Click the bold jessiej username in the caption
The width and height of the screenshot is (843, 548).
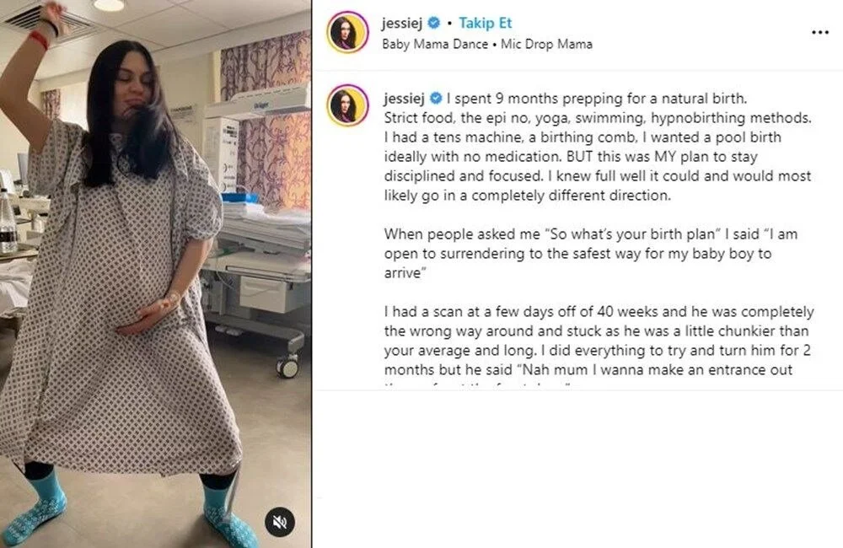coord(405,99)
